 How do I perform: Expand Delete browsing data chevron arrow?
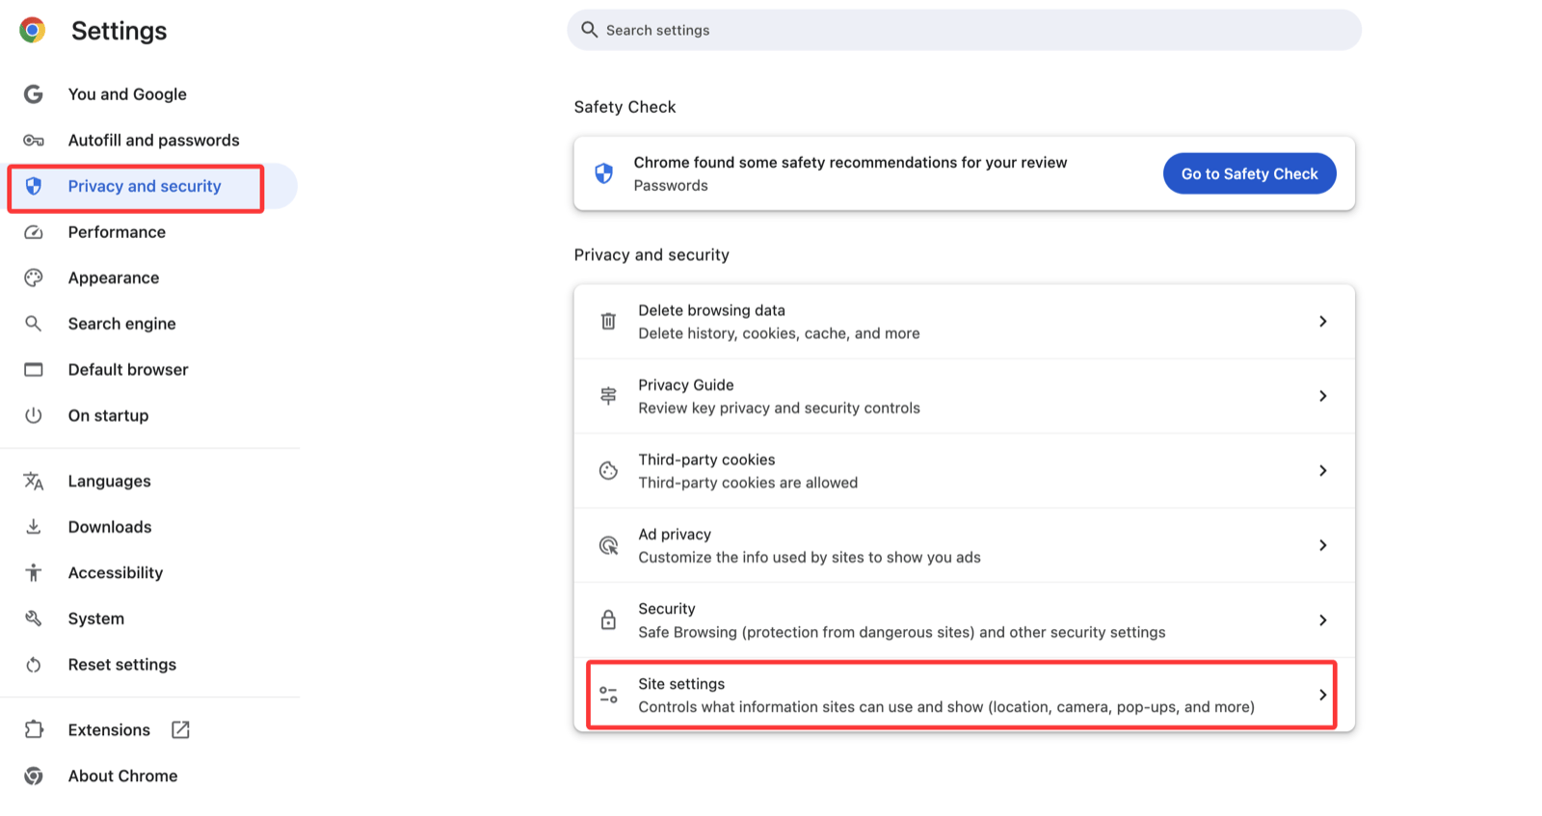pos(1323,322)
